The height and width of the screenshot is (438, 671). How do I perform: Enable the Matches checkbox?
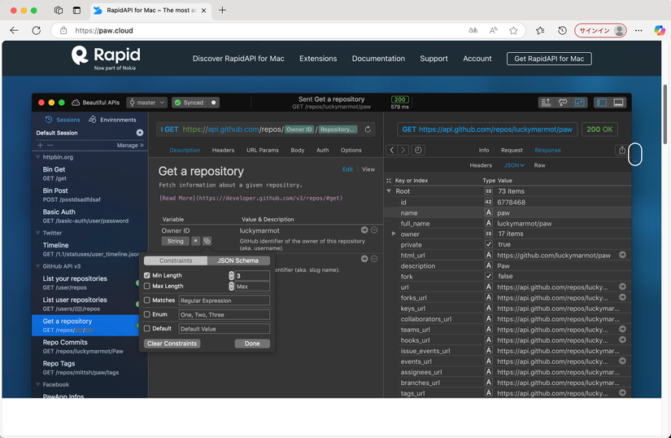pos(146,300)
